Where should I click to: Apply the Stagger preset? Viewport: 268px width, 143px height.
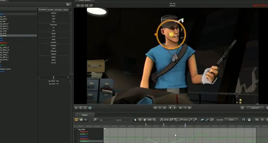[54, 45]
